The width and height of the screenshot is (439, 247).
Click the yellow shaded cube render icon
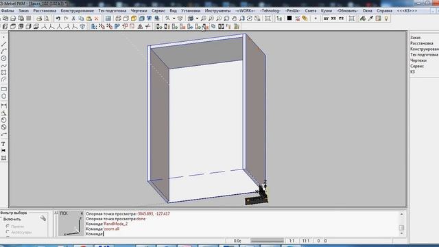tap(134, 19)
